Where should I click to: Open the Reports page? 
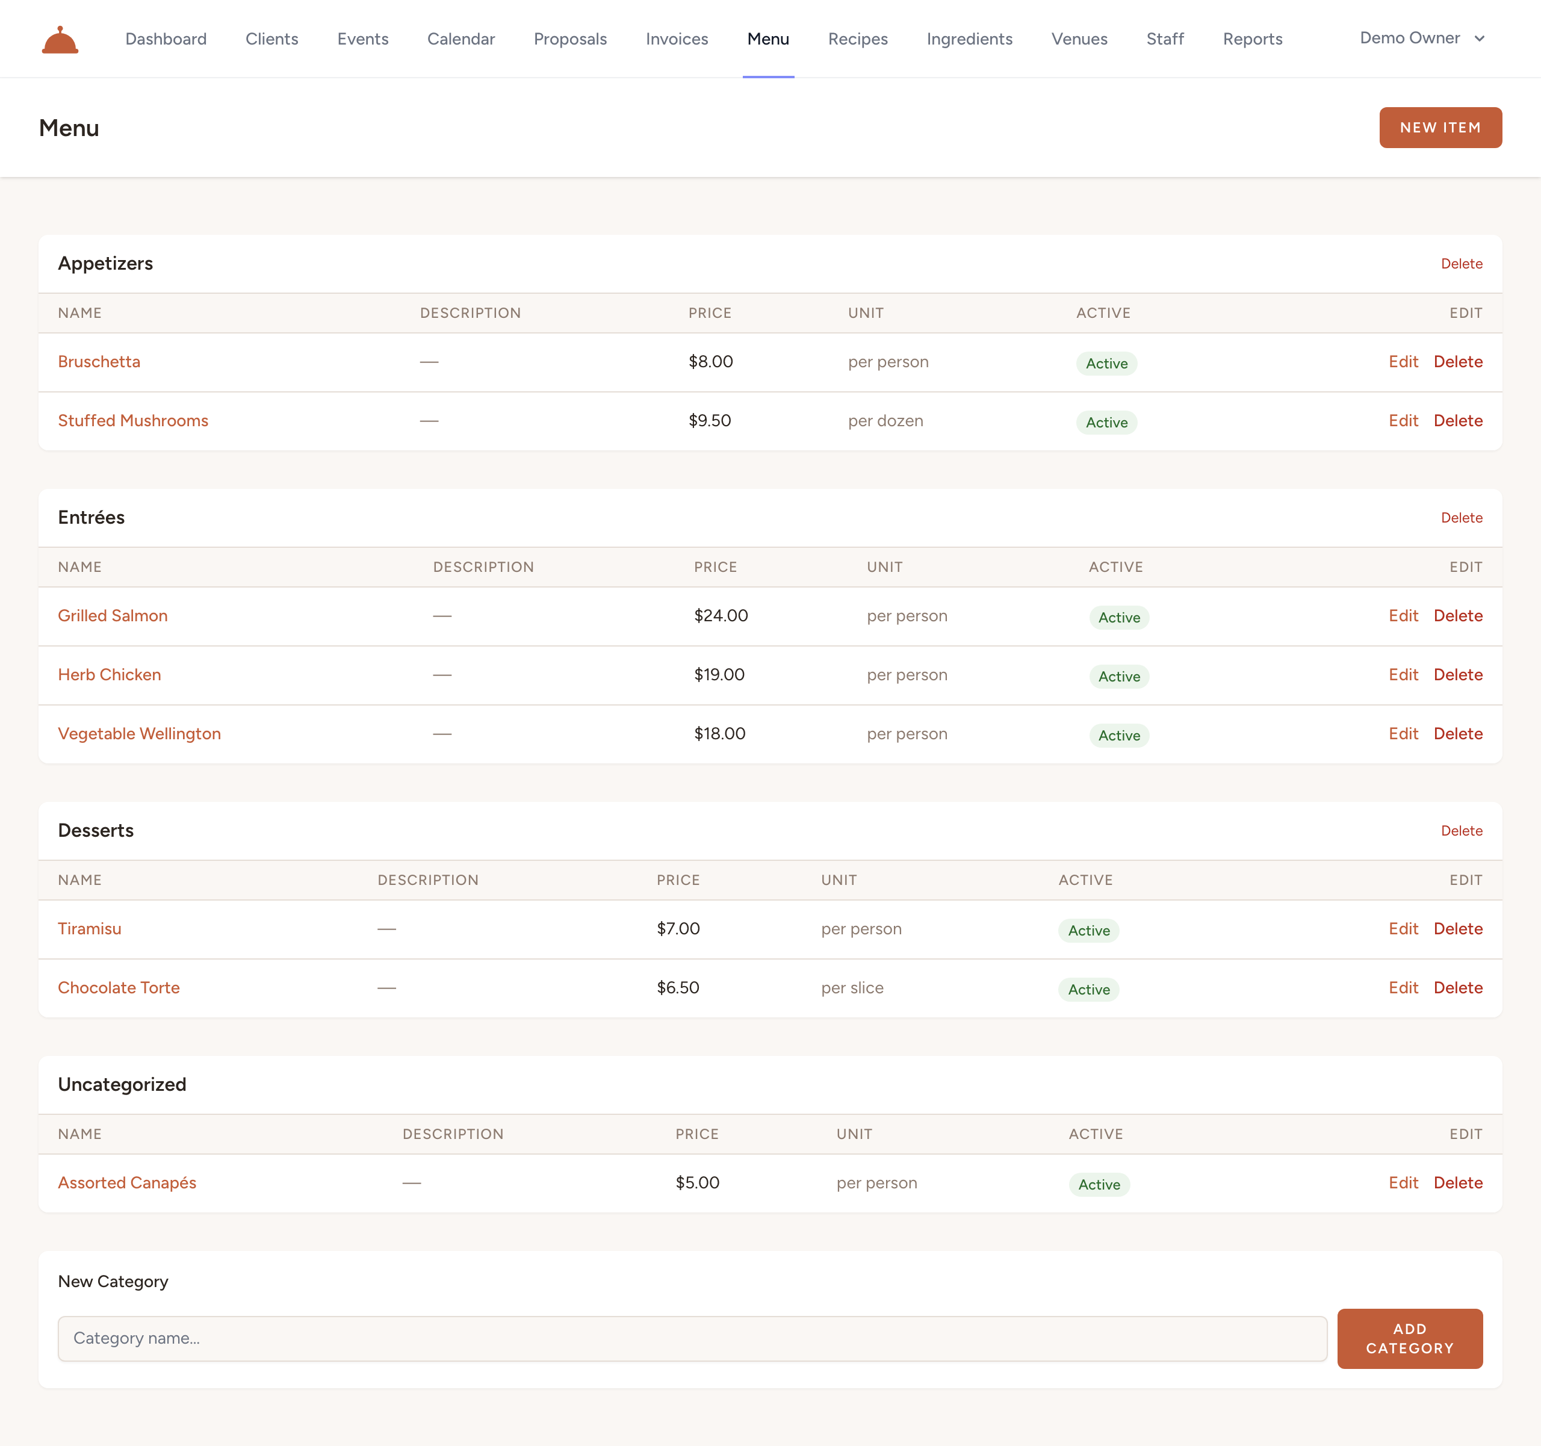(1253, 39)
